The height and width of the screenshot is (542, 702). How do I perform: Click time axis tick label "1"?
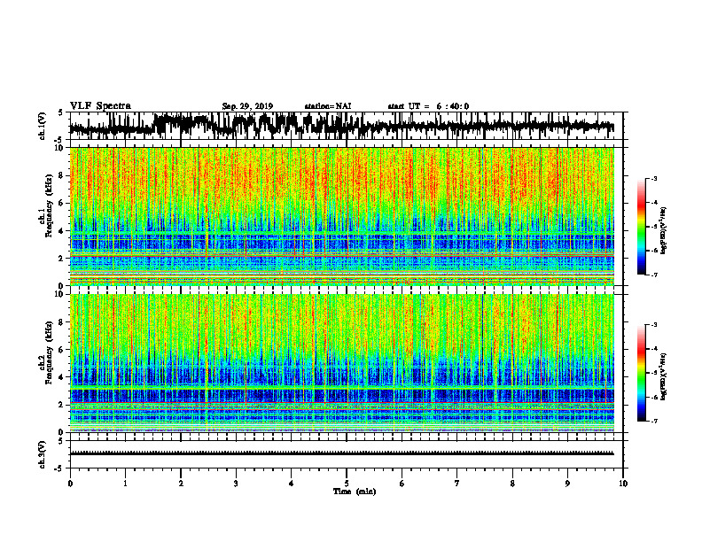point(125,484)
